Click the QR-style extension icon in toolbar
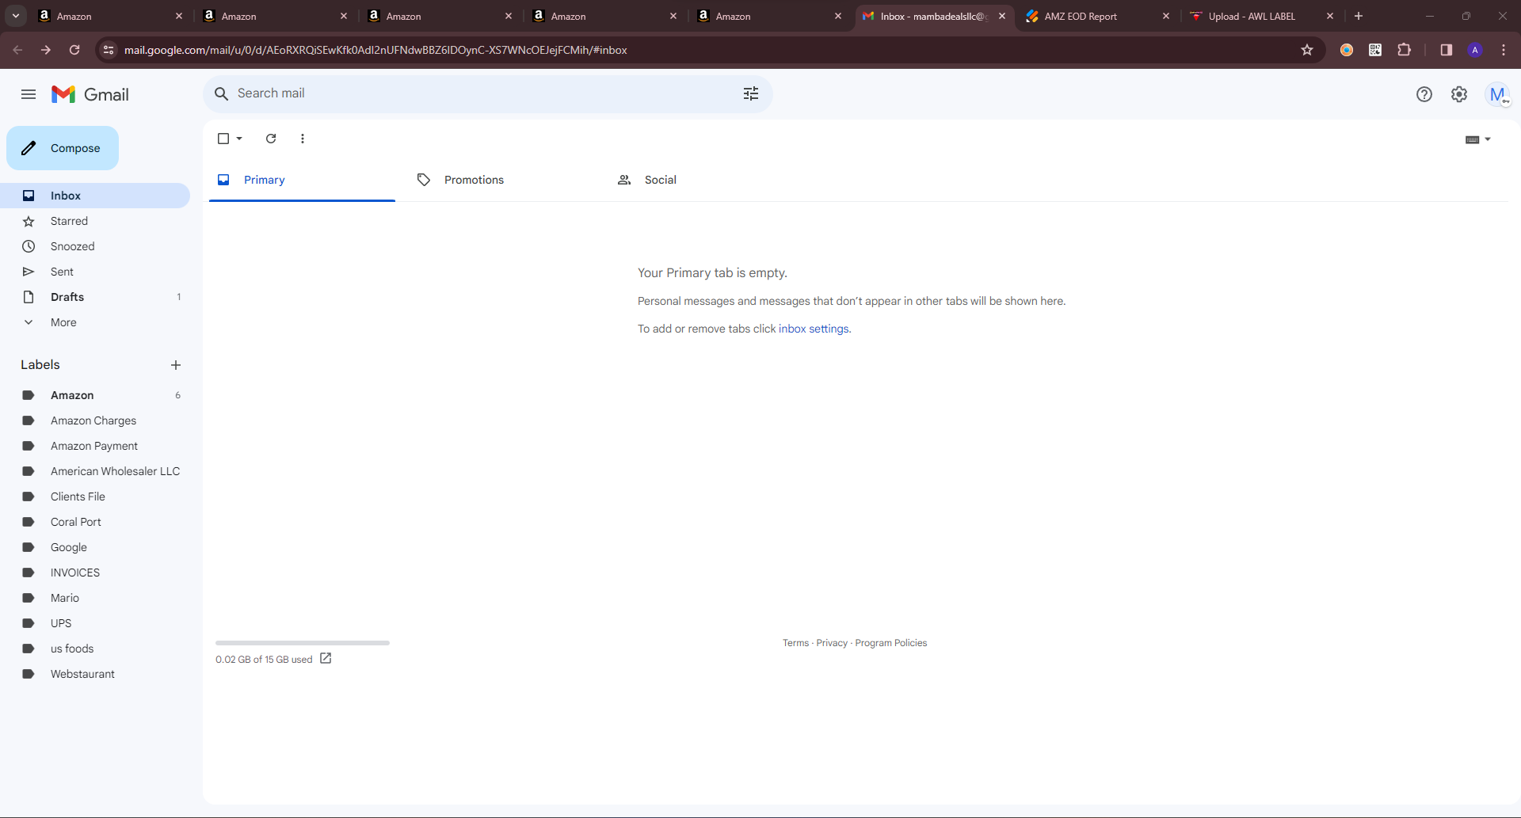This screenshot has height=818, width=1521. (1375, 50)
